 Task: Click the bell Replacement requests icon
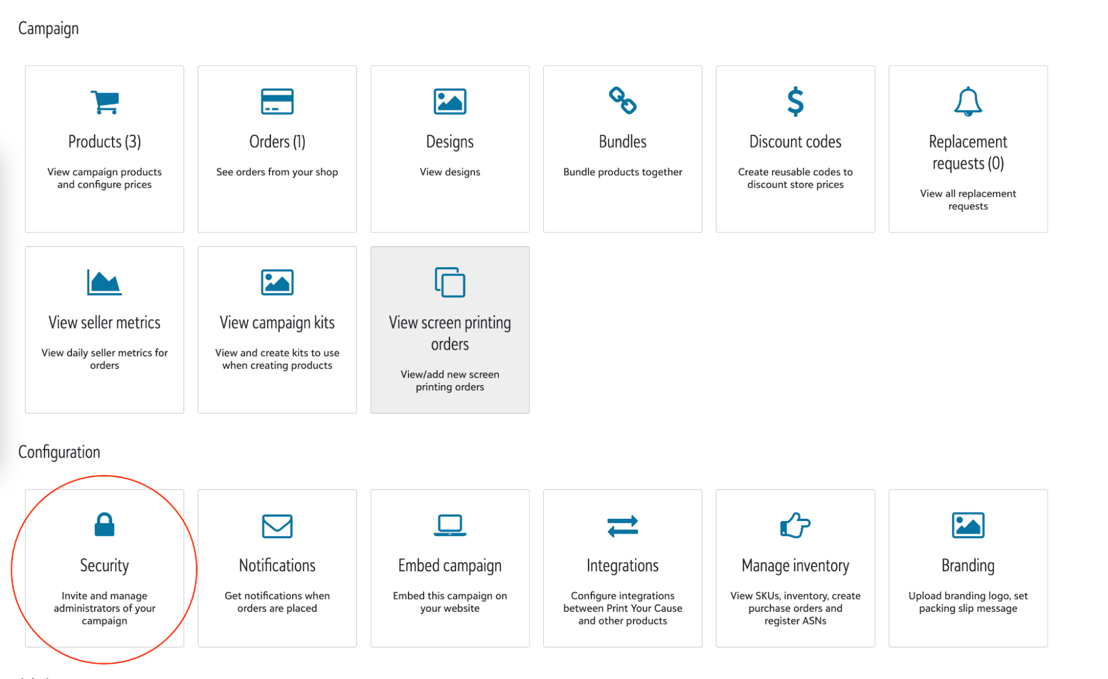click(x=968, y=101)
